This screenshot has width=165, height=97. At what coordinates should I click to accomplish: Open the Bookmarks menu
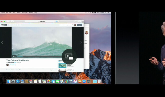click(24, 13)
